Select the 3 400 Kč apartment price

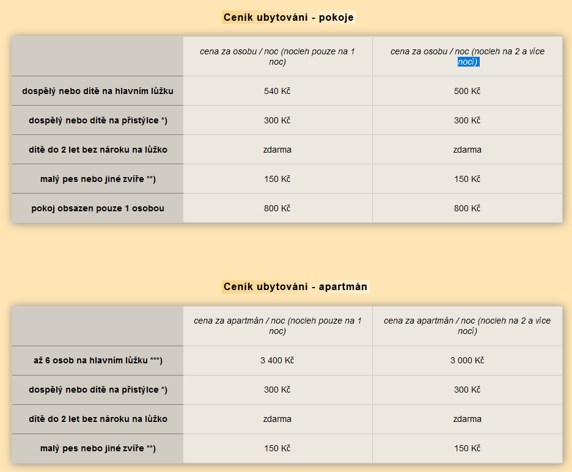277,360
